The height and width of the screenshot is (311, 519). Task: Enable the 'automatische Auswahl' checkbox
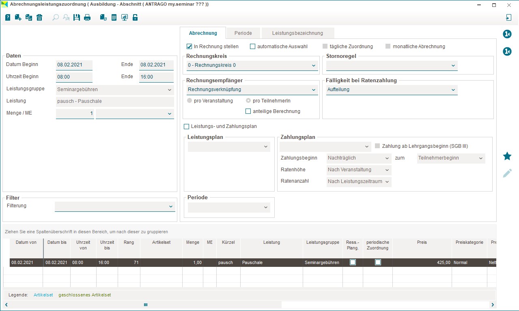[252, 47]
